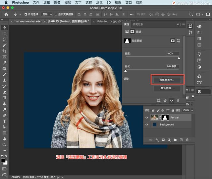Pick the Eyedropper tool

point(5,63)
